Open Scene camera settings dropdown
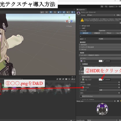Image resolution: width=121 pixels, height=121 pixels. coord(68,12)
